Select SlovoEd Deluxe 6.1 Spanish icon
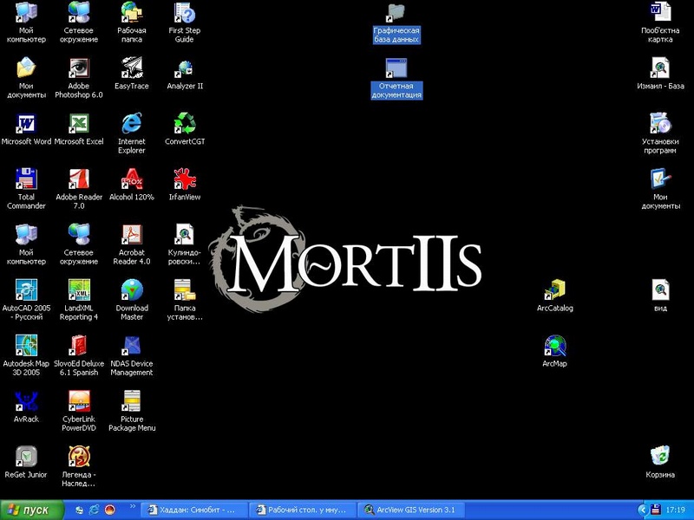 point(79,355)
